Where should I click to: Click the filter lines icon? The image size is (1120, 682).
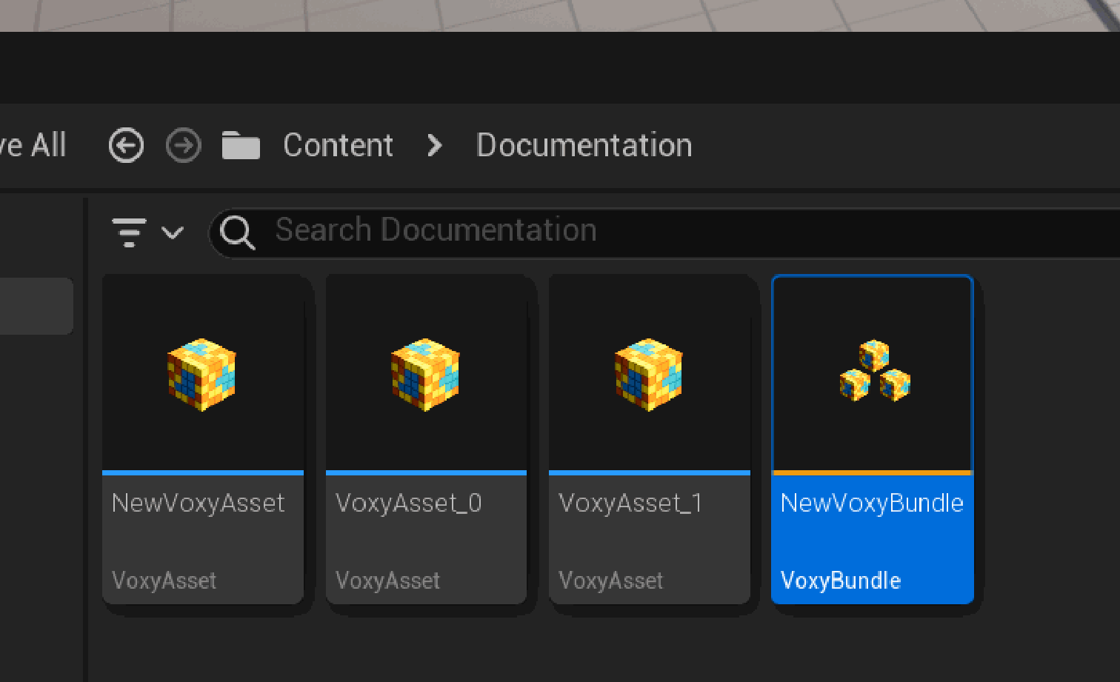[x=129, y=233]
